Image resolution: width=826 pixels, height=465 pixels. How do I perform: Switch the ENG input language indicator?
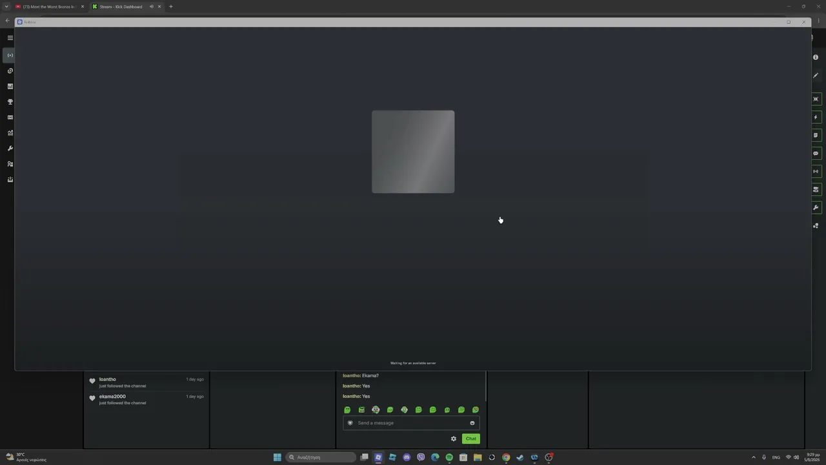pos(776,457)
